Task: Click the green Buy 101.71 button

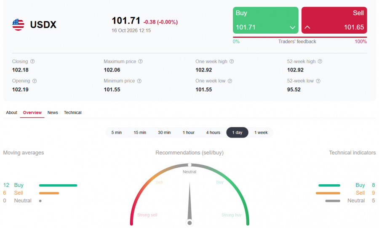Action: pyautogui.click(x=265, y=20)
